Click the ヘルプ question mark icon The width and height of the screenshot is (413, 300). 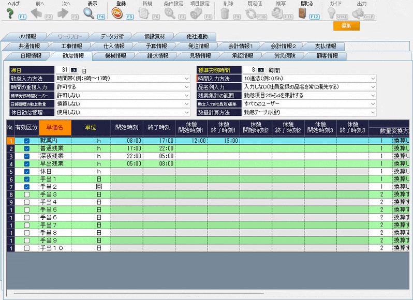(10, 12)
